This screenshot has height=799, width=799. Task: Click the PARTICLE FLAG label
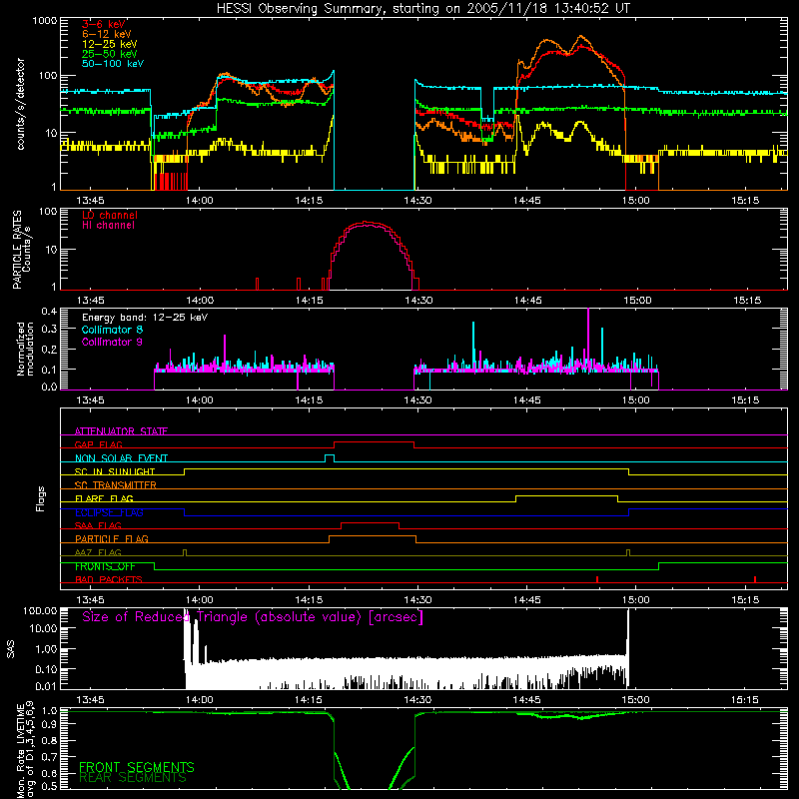click(x=112, y=538)
